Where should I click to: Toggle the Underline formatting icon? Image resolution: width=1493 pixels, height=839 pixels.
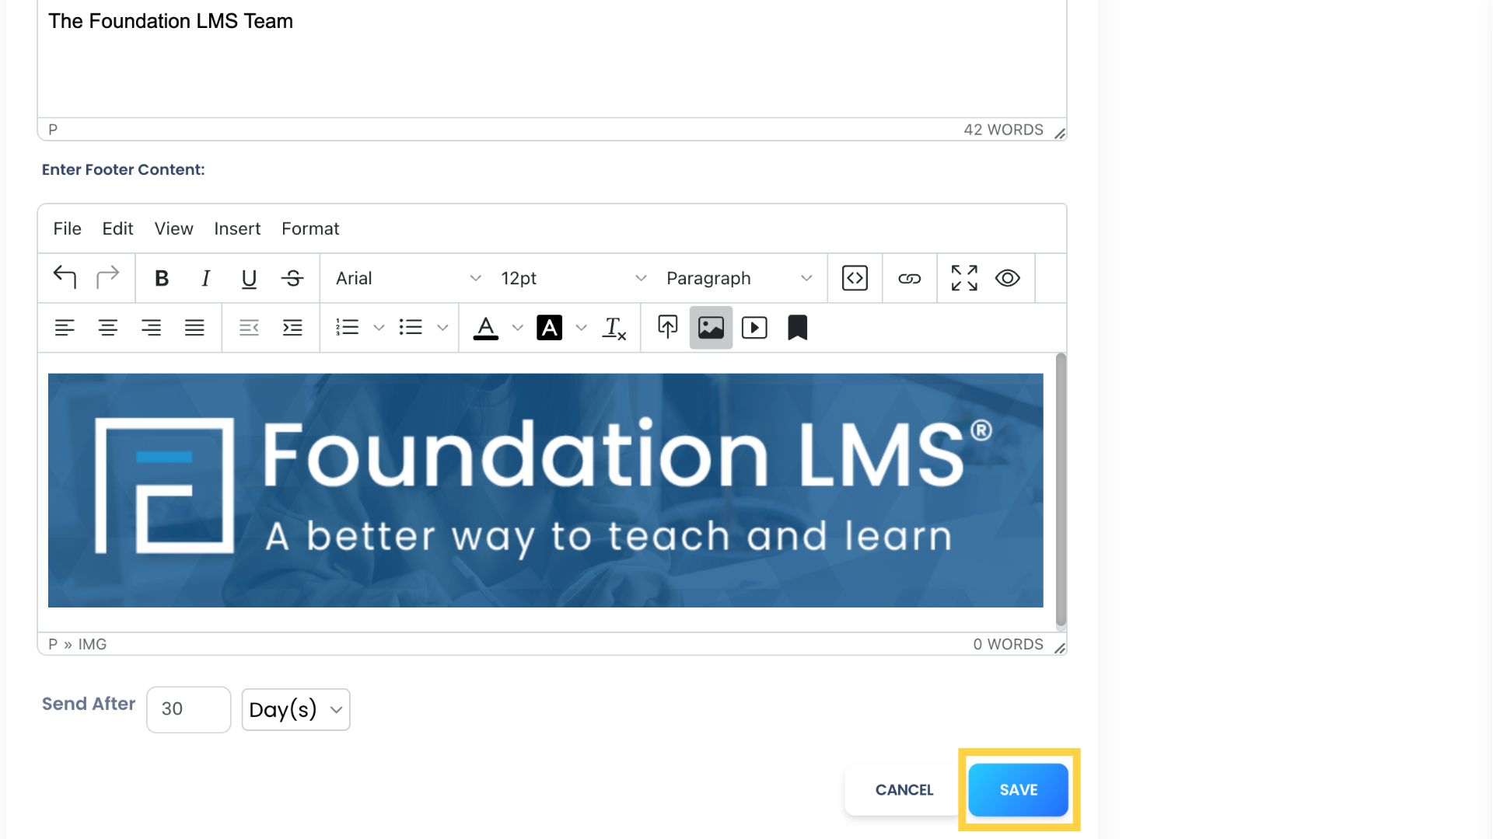point(247,277)
